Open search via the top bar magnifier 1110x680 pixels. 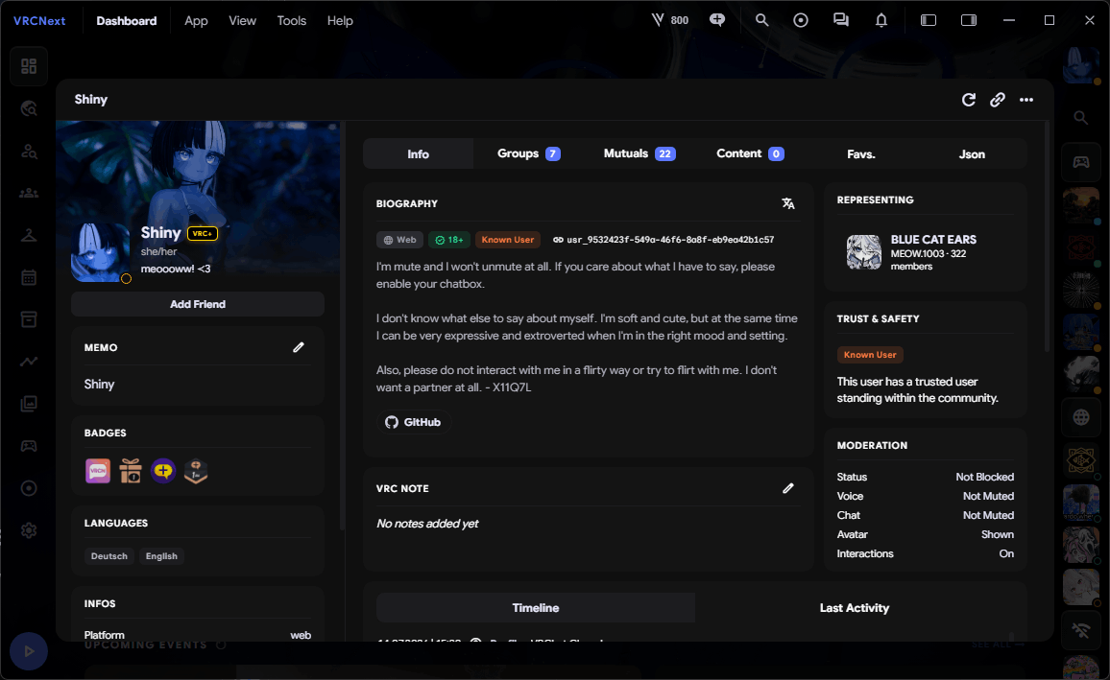pyautogui.click(x=761, y=20)
